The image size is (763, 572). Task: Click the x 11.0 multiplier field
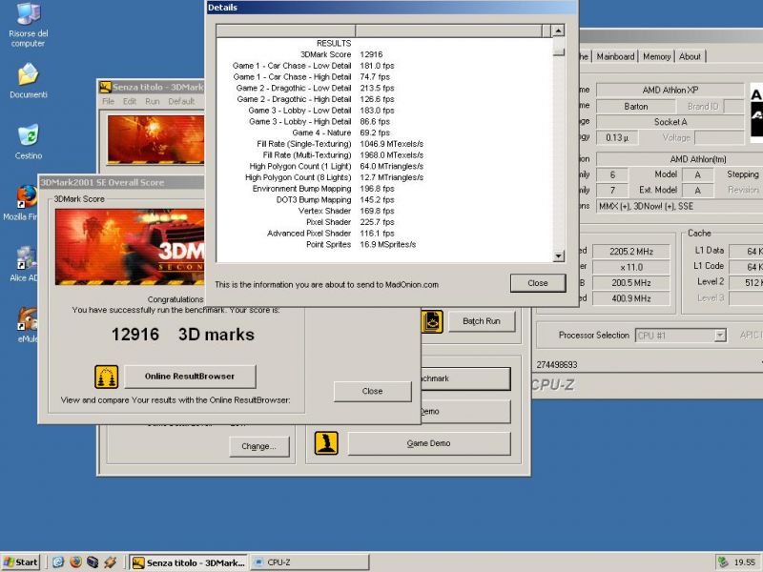tap(631, 267)
